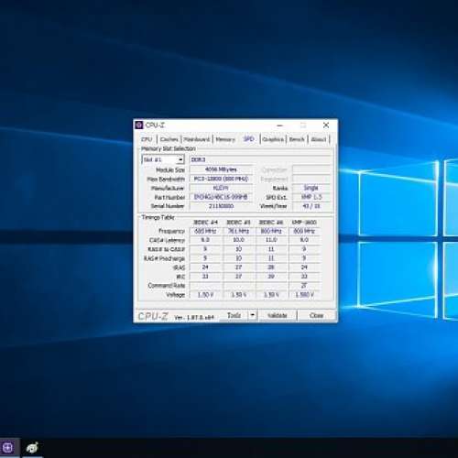Open the second app icon on the taskbar
458x458 pixels.
pyautogui.click(x=32, y=448)
